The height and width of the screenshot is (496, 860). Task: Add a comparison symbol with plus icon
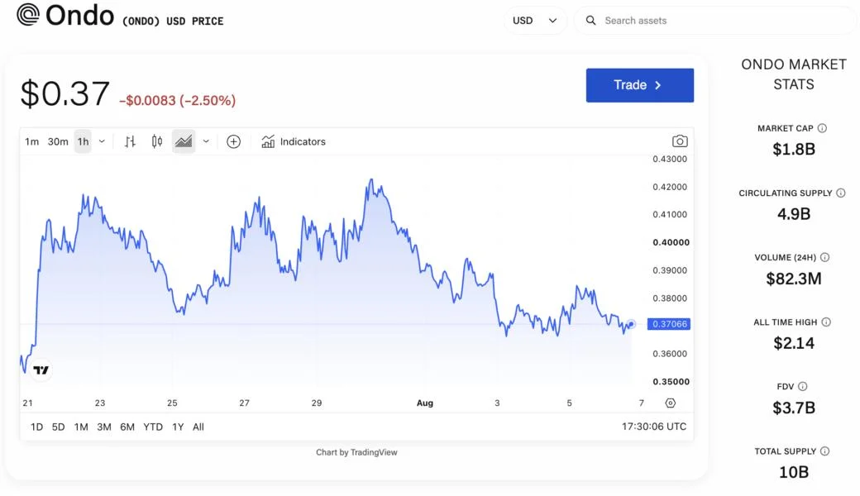(x=234, y=142)
